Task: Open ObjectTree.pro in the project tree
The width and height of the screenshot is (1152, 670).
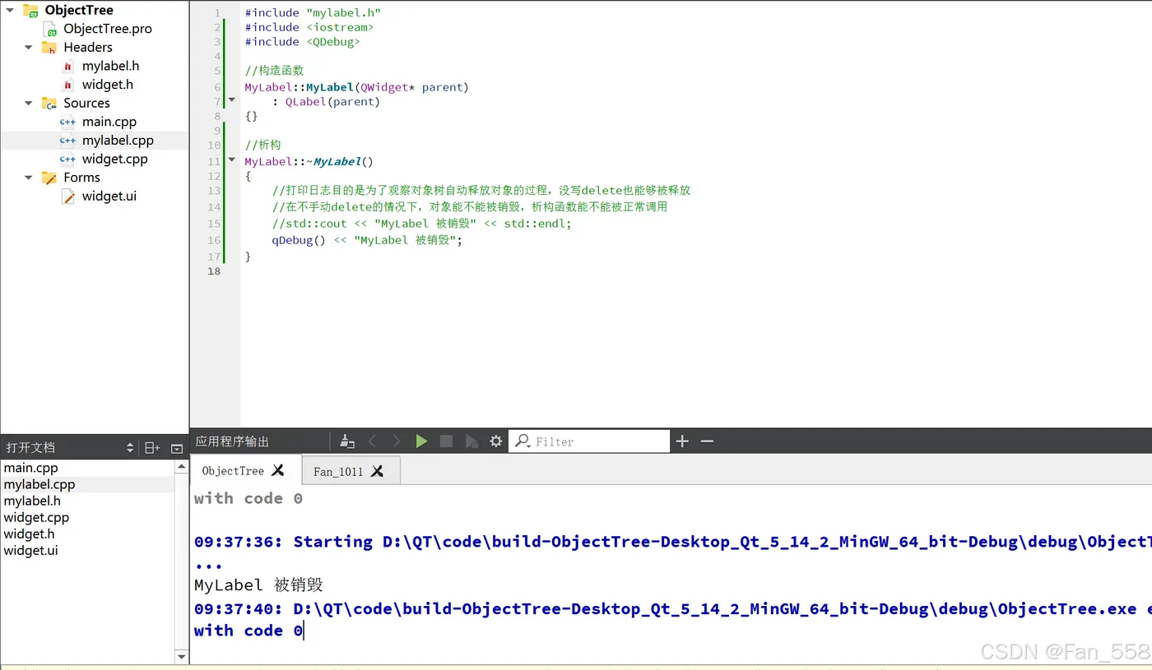Action: pos(108,29)
